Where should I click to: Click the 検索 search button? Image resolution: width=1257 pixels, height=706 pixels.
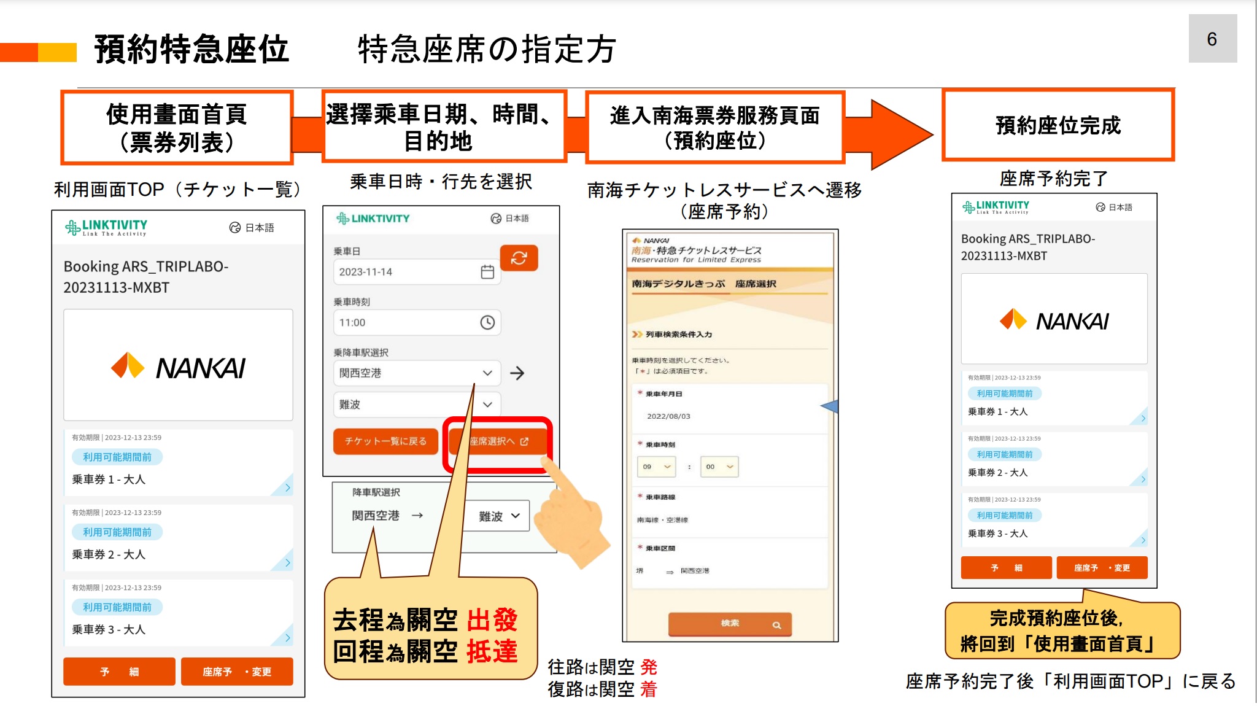[x=730, y=624]
